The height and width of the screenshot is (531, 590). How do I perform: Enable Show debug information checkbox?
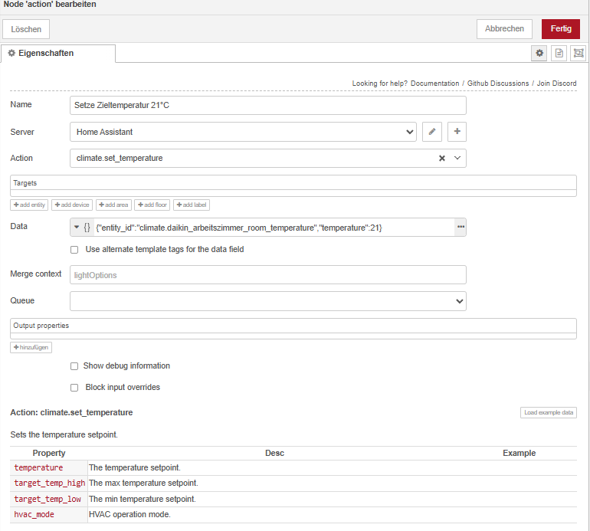pyautogui.click(x=74, y=366)
